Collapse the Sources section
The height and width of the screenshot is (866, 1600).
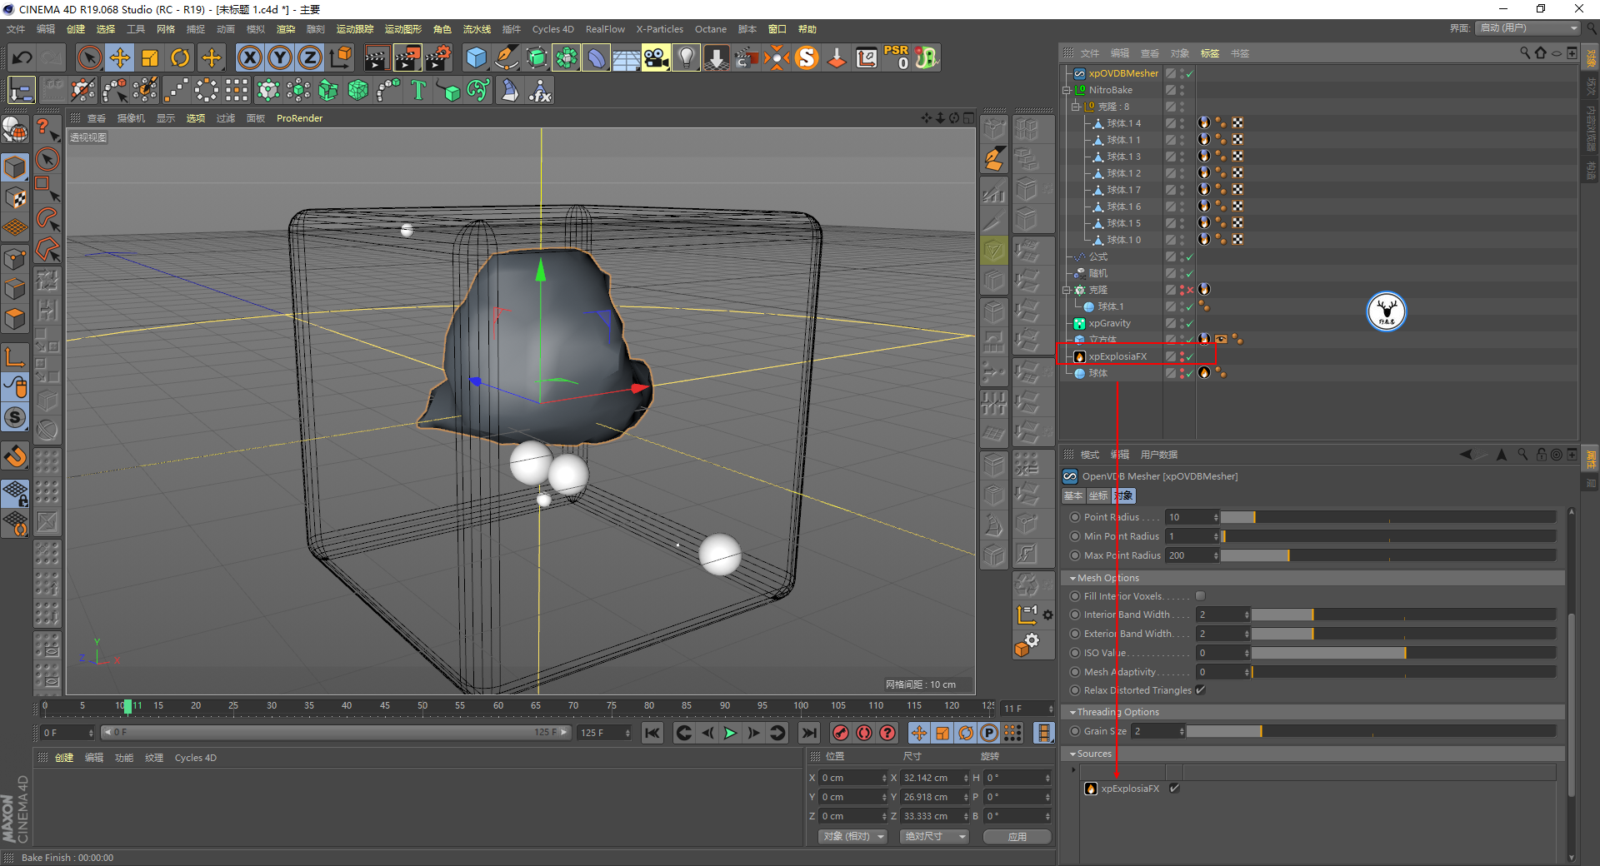pyautogui.click(x=1073, y=754)
